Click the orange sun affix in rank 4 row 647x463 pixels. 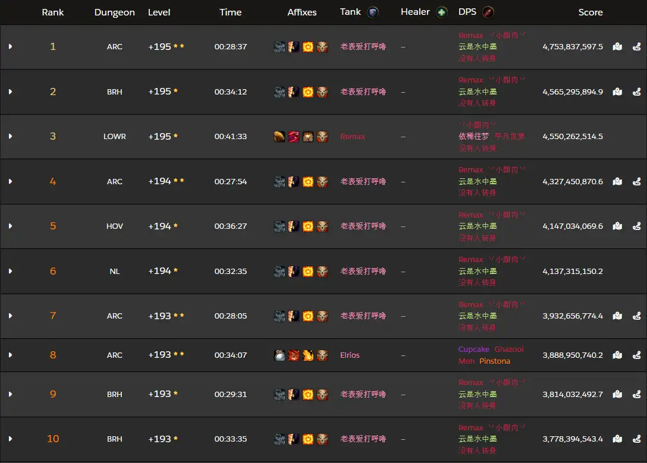(307, 181)
